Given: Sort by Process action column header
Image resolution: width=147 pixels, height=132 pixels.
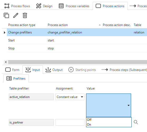Looking at the screenshot, I should tap(58, 25).
